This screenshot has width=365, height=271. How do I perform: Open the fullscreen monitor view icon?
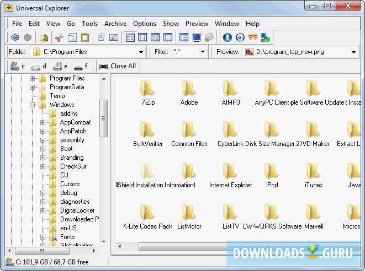[197, 37]
